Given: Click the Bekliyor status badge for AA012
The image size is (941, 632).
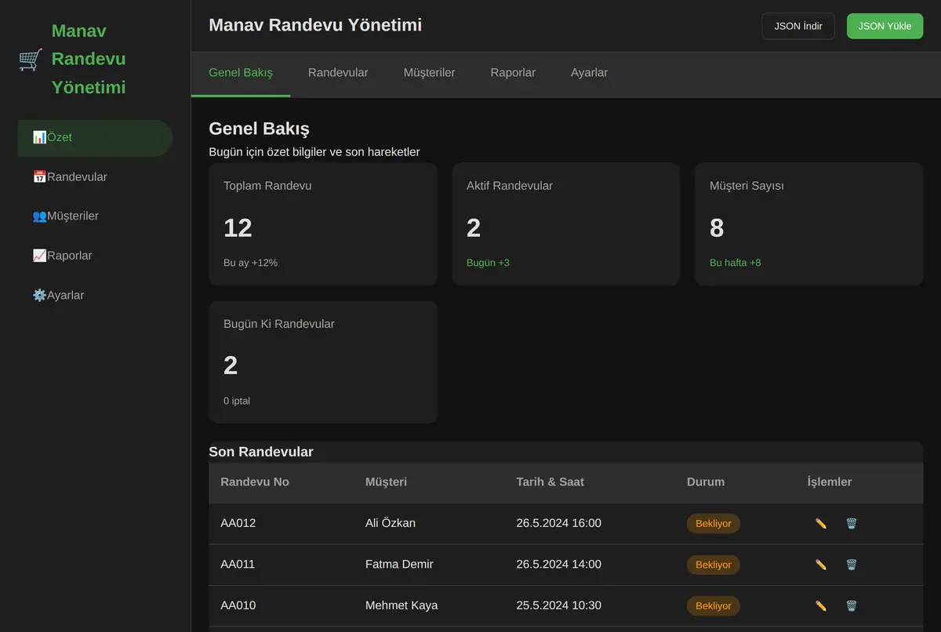Looking at the screenshot, I should [x=714, y=524].
